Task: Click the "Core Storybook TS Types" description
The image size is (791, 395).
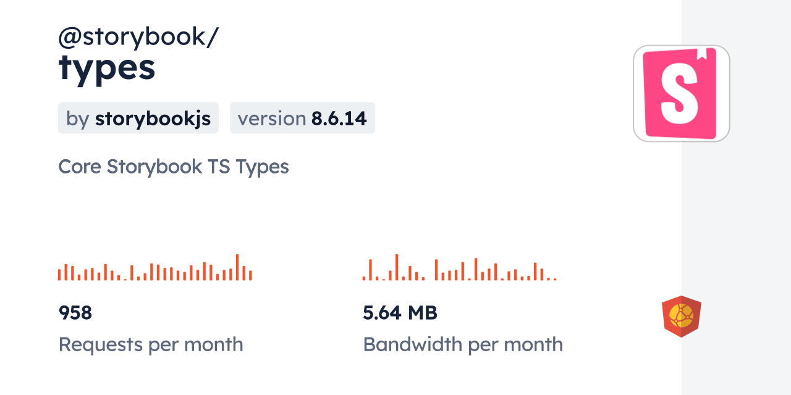Action: (x=174, y=167)
